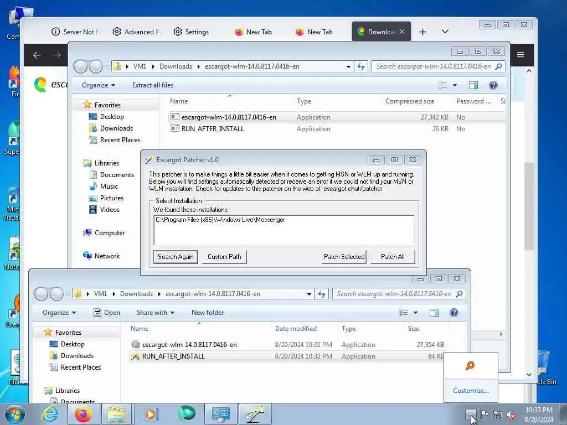Expand upper Explorer address bar history dropdown
The image size is (567, 425).
[x=348, y=66]
